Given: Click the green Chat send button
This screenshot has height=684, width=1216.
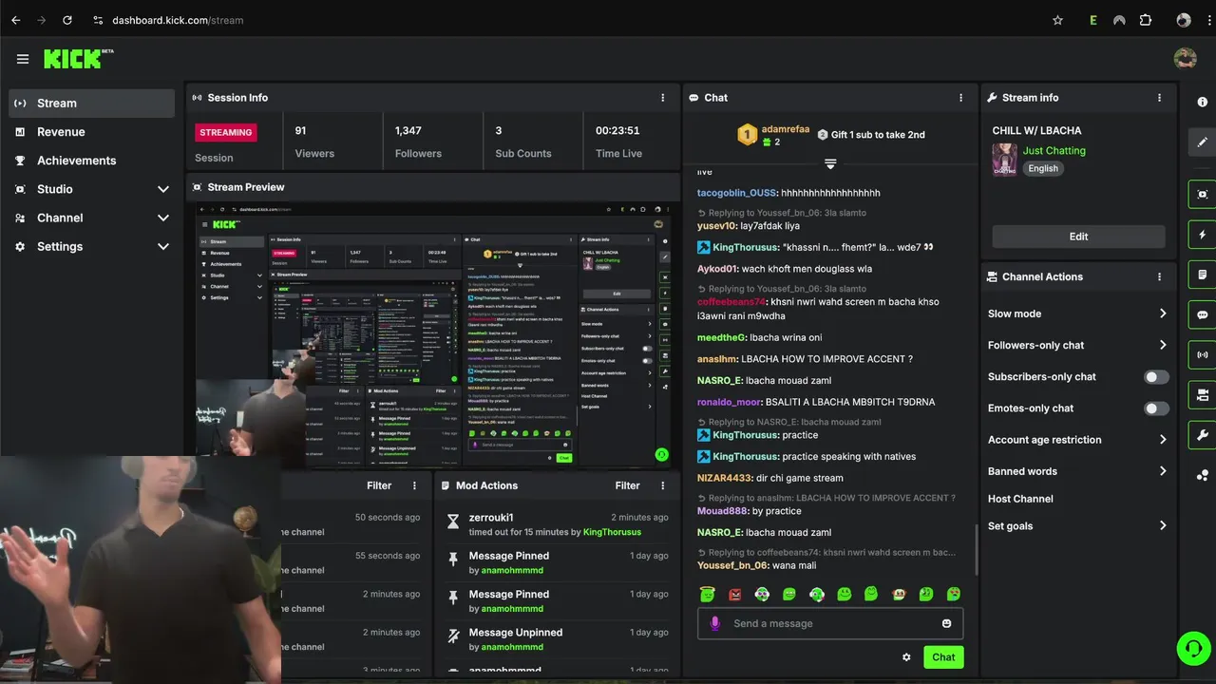Looking at the screenshot, I should [943, 657].
